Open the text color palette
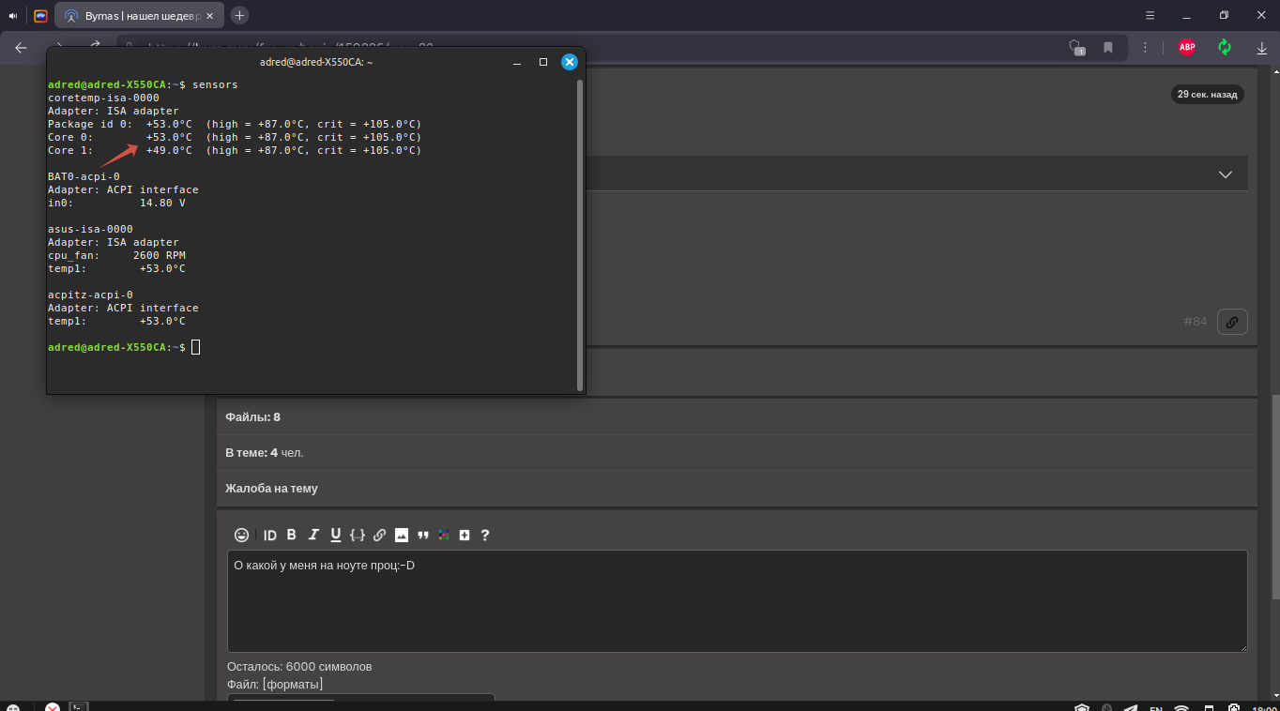The width and height of the screenshot is (1280, 711). [444, 535]
